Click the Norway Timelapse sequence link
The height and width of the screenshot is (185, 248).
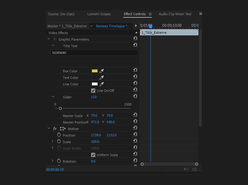(112, 26)
